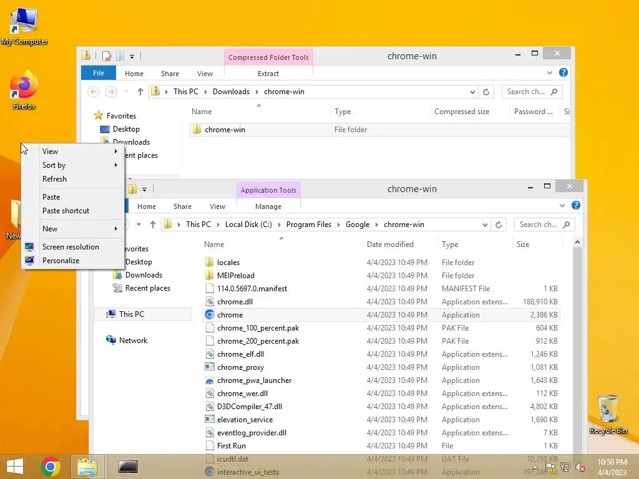Open View tab in back chrome-win window

tap(205, 74)
